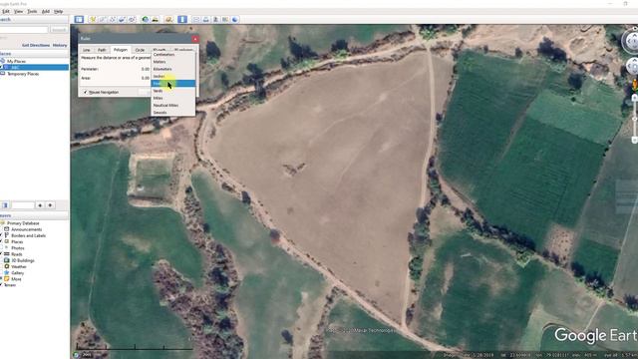Click the blue Ruler toolbar icon
The height and width of the screenshot is (359, 638).
pyautogui.click(x=182, y=20)
